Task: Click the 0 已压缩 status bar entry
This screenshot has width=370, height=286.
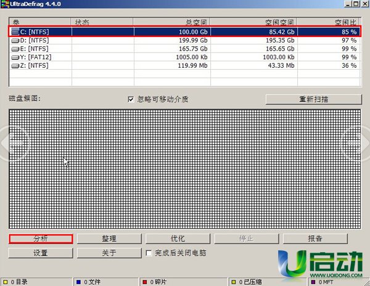Action: 268,282
